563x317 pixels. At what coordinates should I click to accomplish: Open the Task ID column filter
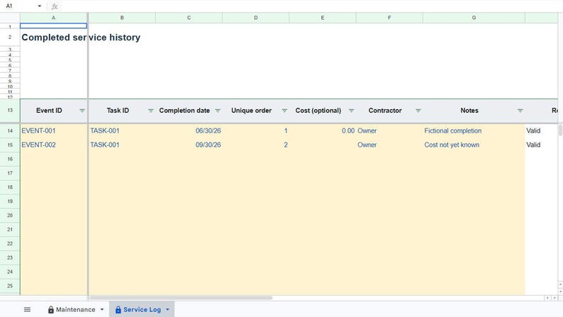click(x=151, y=111)
